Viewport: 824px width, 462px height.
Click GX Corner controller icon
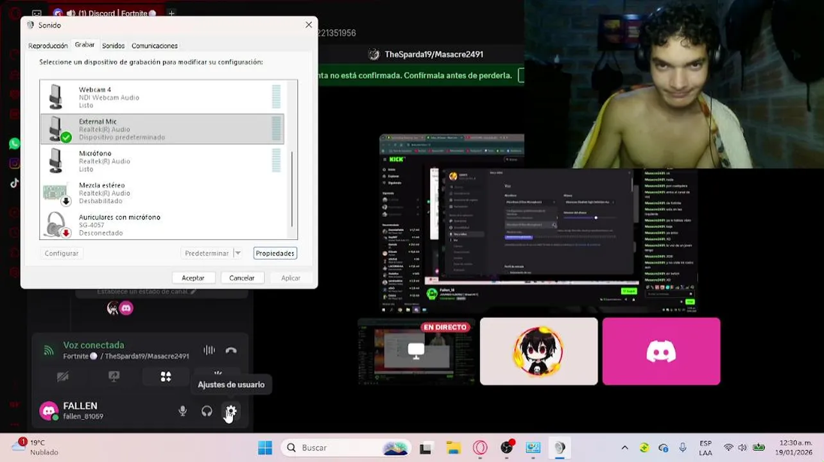[37, 13]
